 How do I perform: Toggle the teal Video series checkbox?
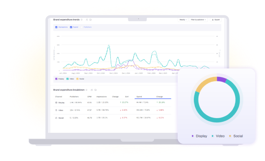pyautogui.click(x=67, y=79)
